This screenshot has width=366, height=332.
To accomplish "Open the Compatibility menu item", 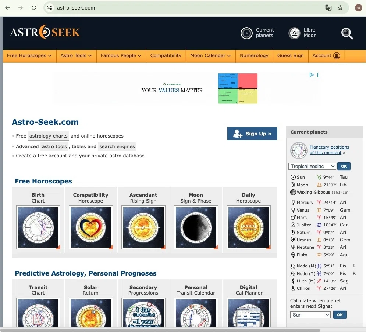I will pos(166,56).
